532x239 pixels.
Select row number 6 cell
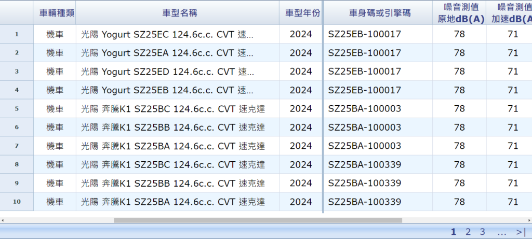(17, 128)
